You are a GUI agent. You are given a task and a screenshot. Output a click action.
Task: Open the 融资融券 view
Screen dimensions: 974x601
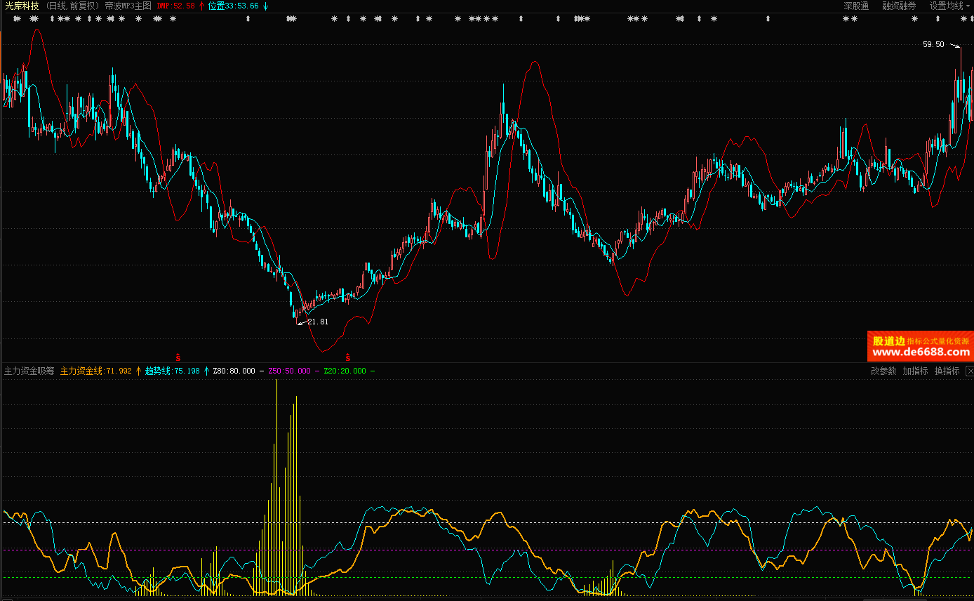coord(899,6)
